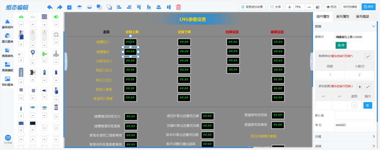Open the 快捷键 shortcut keys icon
The height and width of the screenshot is (150, 380).
point(7,140)
